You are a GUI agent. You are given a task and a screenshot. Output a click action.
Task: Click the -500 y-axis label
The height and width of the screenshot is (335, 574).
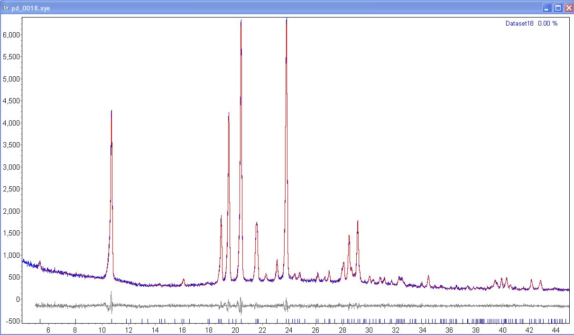13,321
